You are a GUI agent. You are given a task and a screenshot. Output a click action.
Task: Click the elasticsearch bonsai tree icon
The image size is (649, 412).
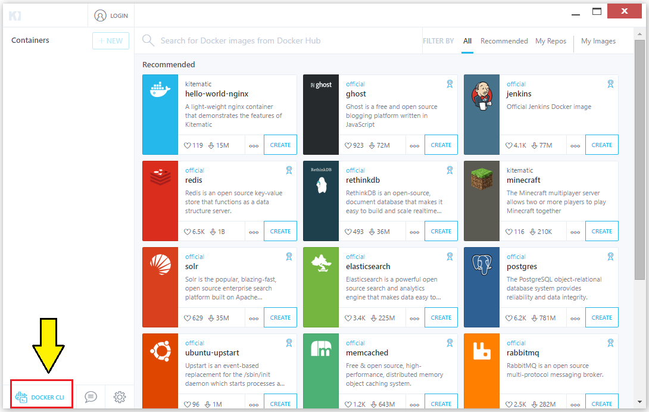pyautogui.click(x=321, y=263)
